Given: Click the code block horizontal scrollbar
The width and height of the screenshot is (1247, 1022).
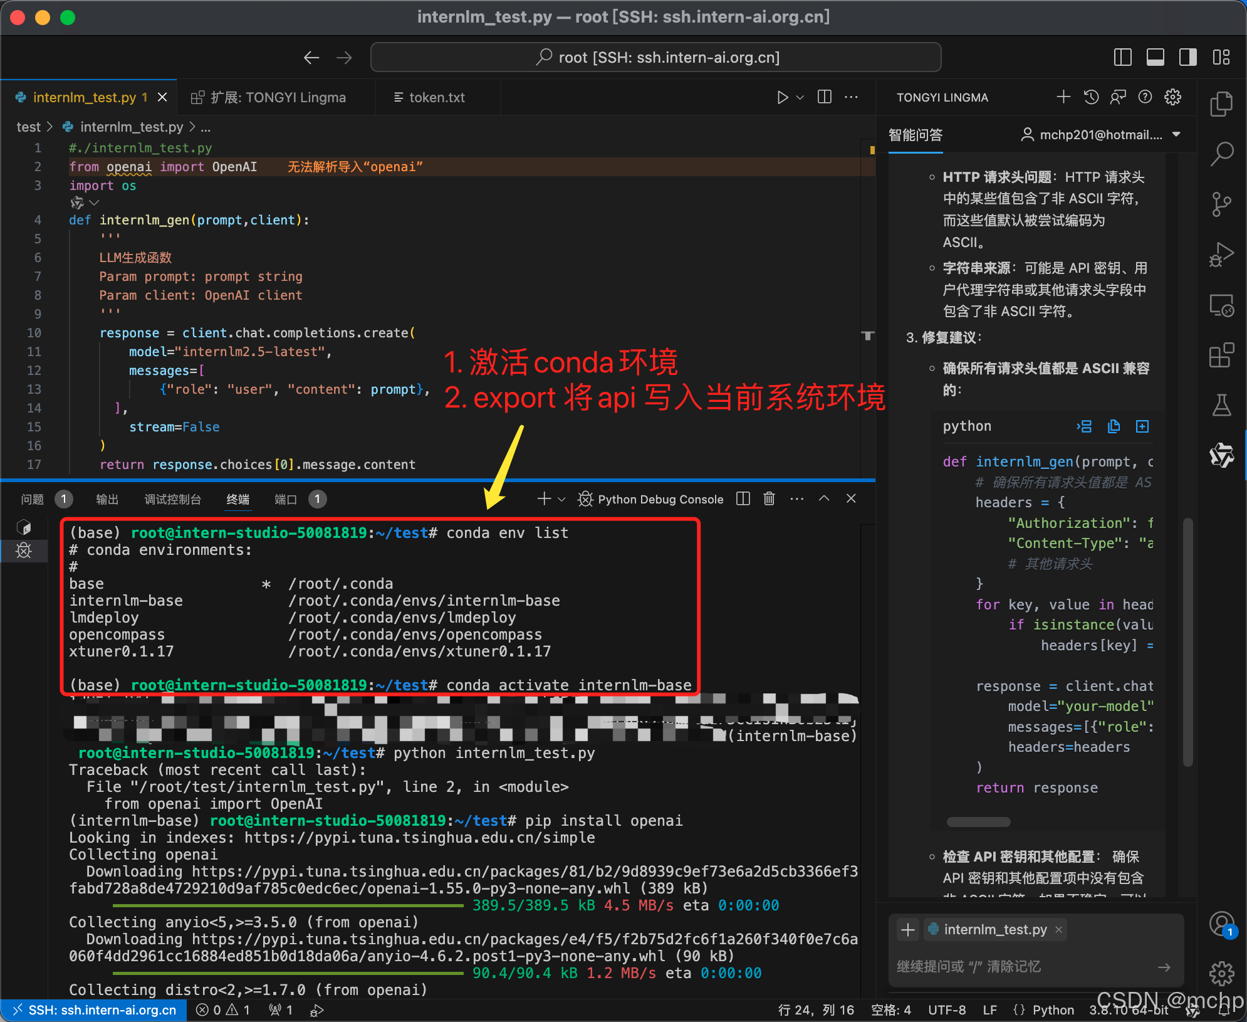Looking at the screenshot, I should point(978,822).
